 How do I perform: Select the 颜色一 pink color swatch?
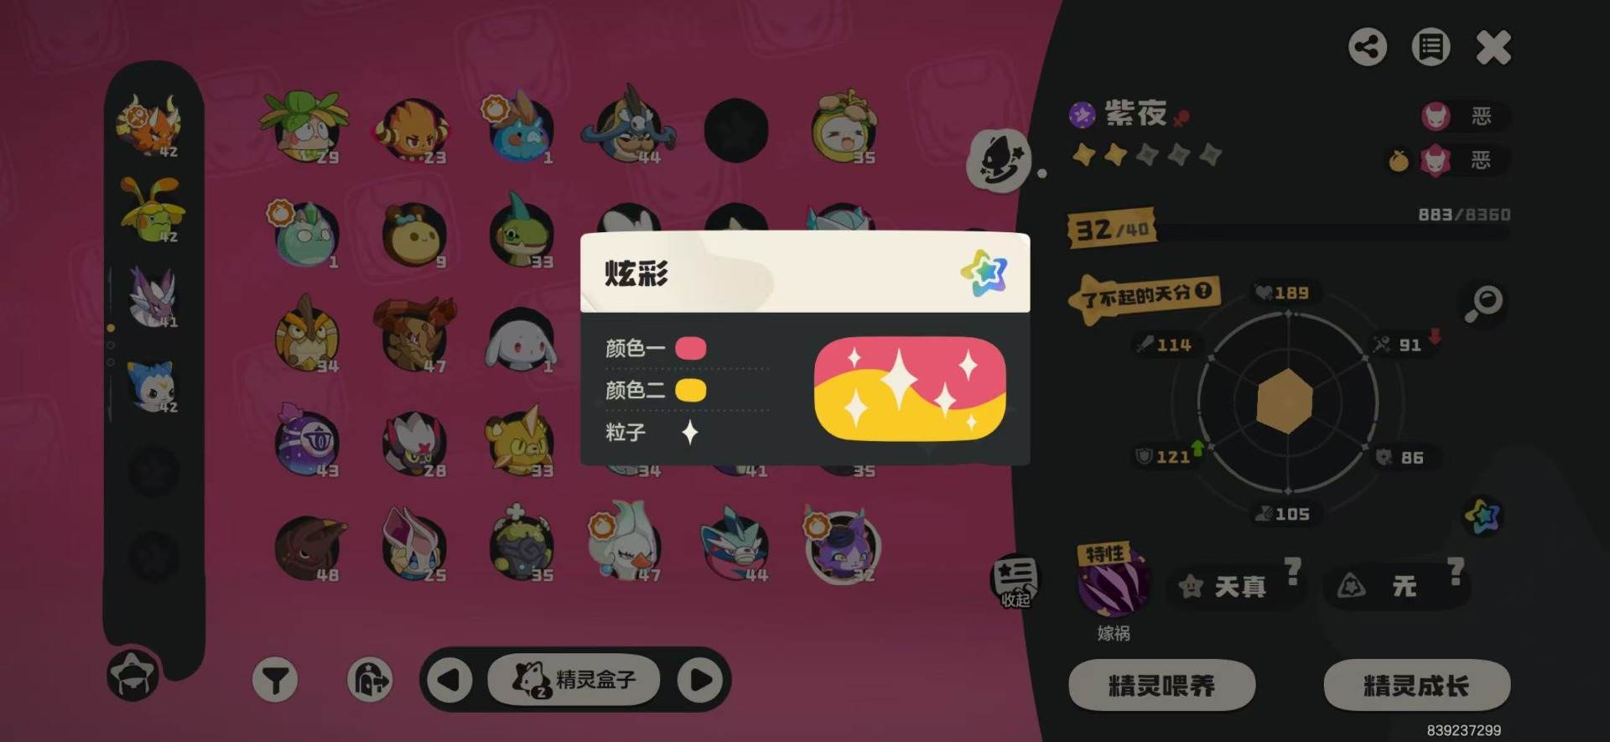(x=691, y=348)
